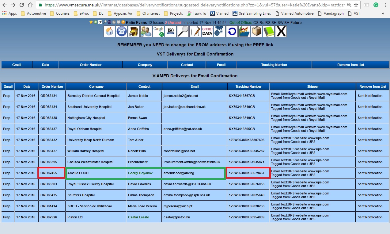390x234 pixels.
Task: Open the notepad with pencil icon
Action: [195, 31]
